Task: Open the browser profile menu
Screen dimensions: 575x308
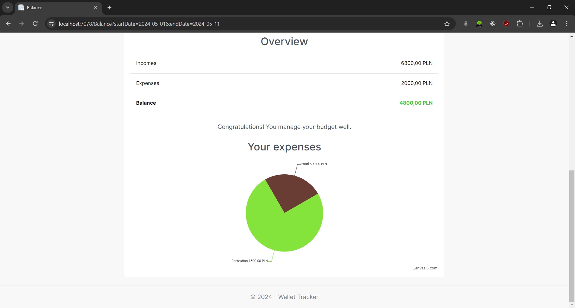Action: [x=553, y=24]
